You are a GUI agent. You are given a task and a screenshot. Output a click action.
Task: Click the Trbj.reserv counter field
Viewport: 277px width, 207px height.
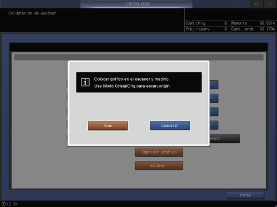tap(206, 29)
